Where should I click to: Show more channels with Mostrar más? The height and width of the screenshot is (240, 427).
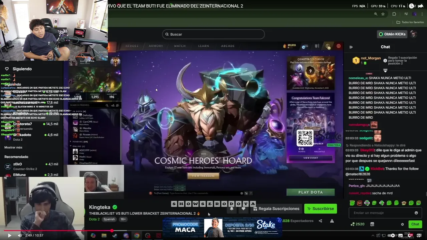point(13,147)
